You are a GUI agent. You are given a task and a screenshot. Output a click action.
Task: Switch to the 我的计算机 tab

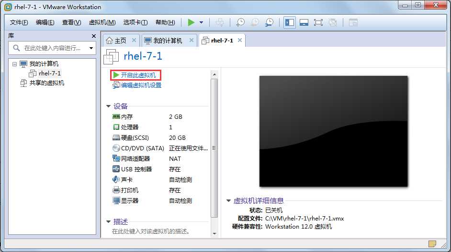click(168, 41)
